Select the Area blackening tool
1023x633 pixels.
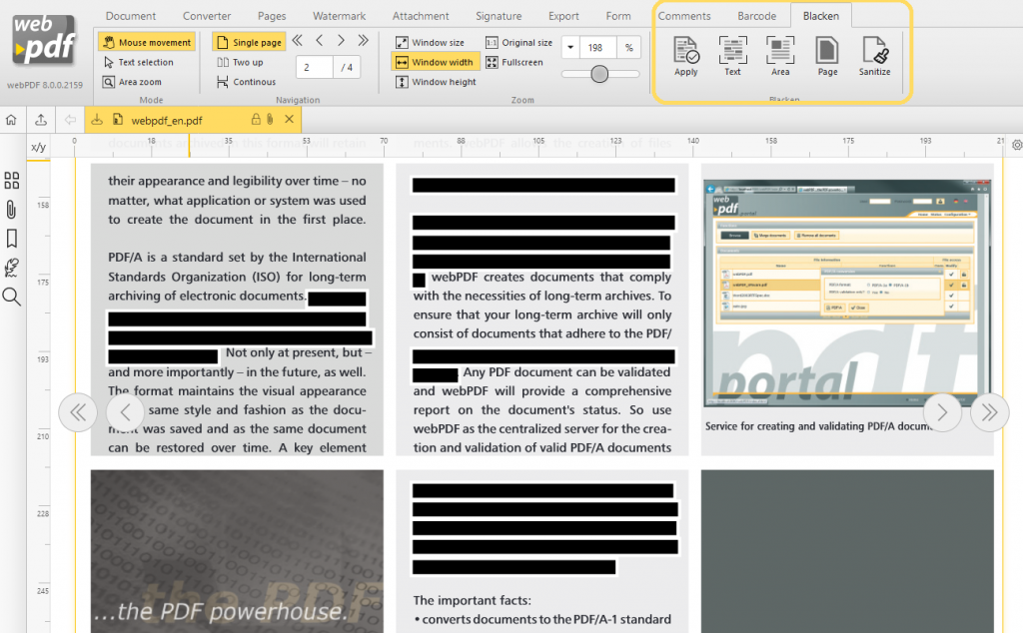tap(780, 57)
